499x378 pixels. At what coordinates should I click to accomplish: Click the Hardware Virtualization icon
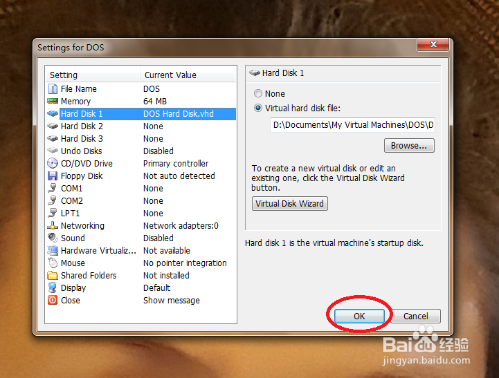pos(53,251)
